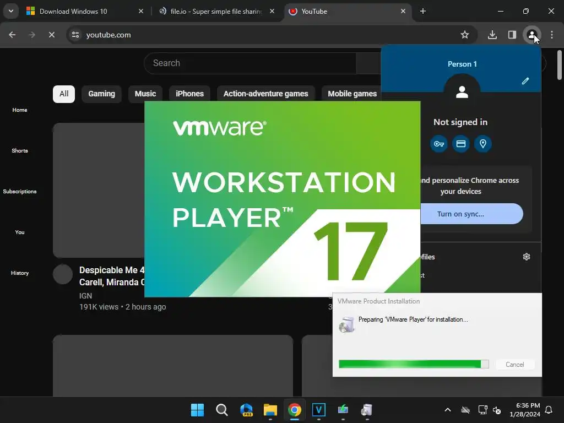This screenshot has height=423, width=564.
Task: Click the page vertical scrollbar
Action: click(560, 65)
